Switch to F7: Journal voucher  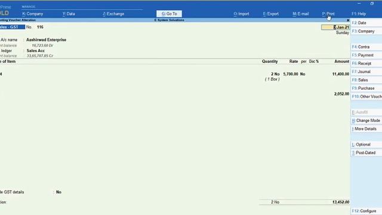click(x=366, y=72)
